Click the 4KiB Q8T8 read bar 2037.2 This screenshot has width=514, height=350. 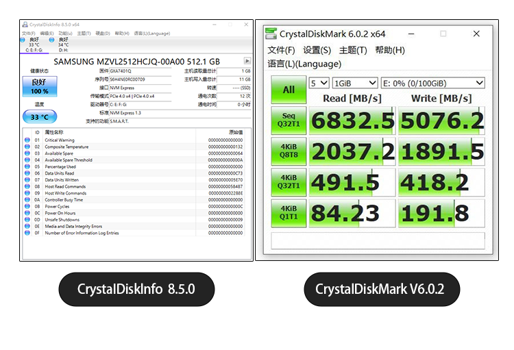pos(352,151)
